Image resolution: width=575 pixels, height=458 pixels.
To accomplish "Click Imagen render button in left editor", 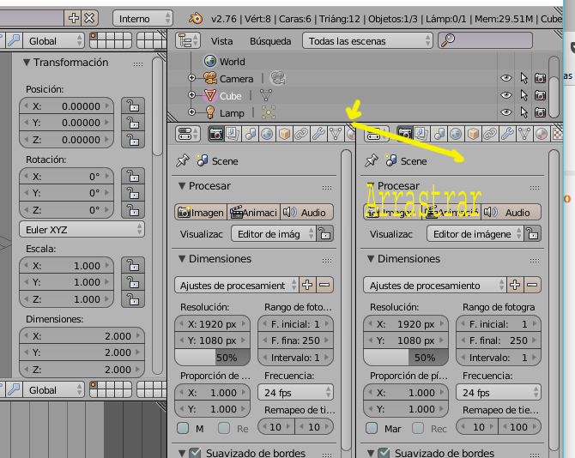I will click(x=201, y=212).
